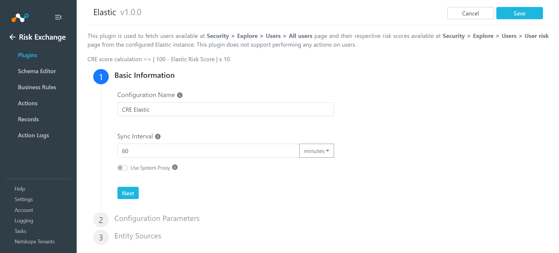Screen dimensions: 559x253
Task: Click the back arrow beside Risk Exchange
Action: click(12, 37)
